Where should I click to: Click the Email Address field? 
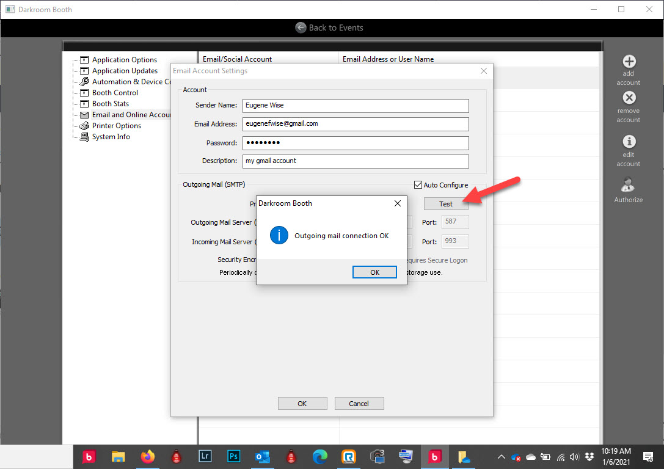356,124
